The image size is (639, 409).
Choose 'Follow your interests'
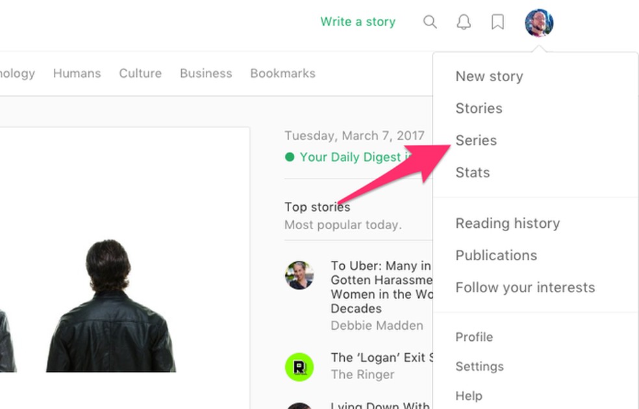coord(526,287)
